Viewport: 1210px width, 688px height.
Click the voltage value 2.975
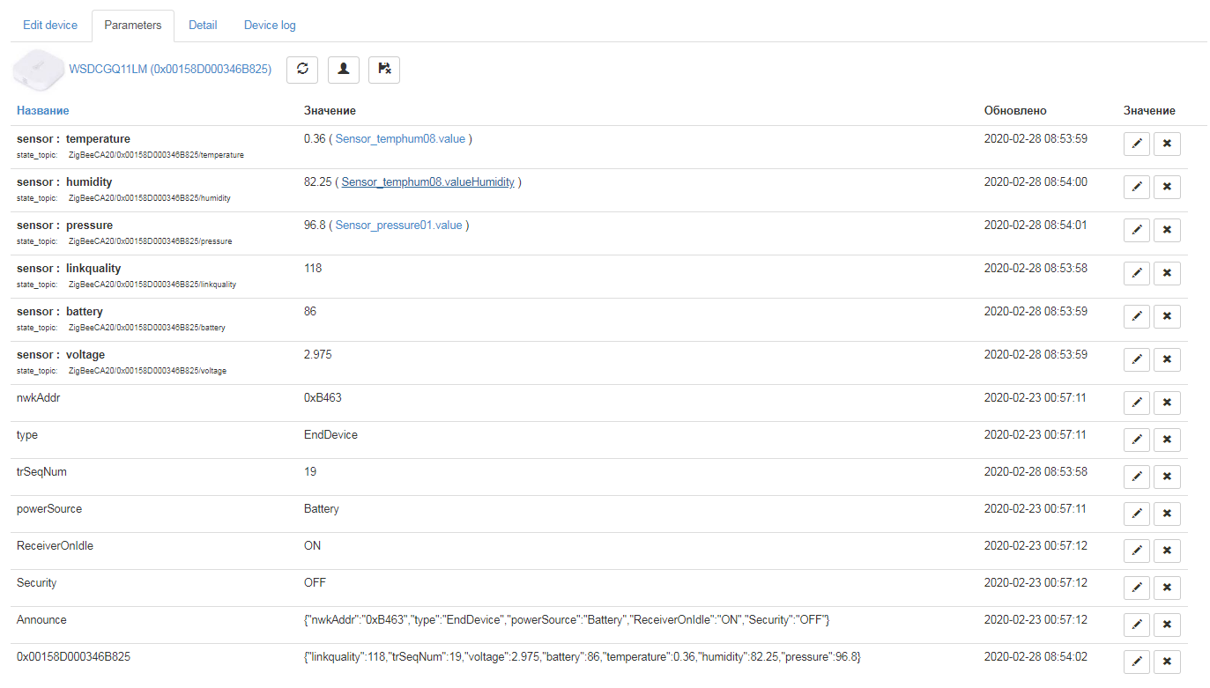[x=318, y=355]
